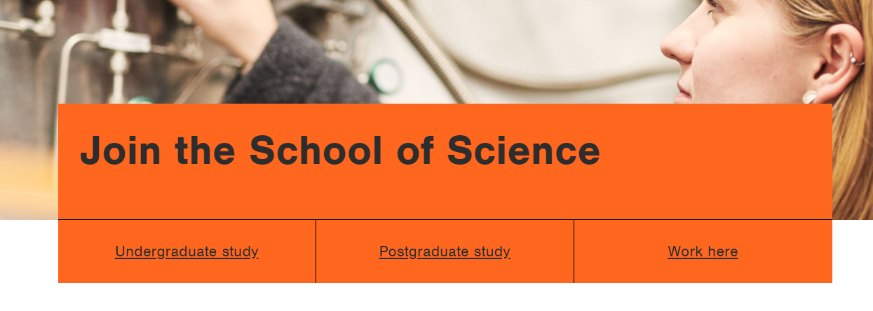Follow the Work here link
This screenshot has height=311, width=873.
pos(703,251)
